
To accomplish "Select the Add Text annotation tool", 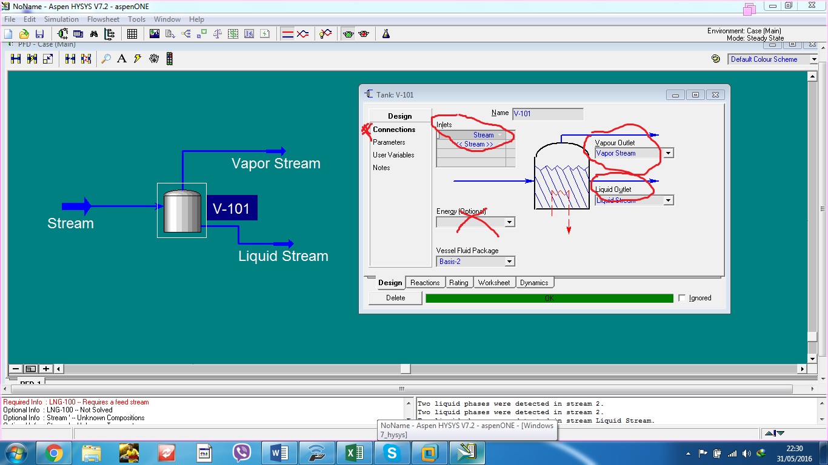I will coord(122,58).
